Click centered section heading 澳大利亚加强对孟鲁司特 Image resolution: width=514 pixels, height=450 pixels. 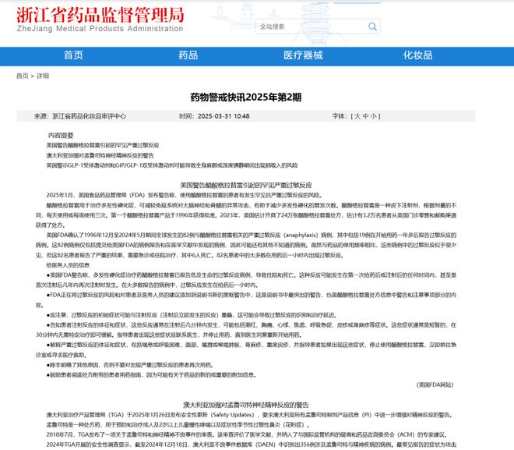tap(246, 405)
